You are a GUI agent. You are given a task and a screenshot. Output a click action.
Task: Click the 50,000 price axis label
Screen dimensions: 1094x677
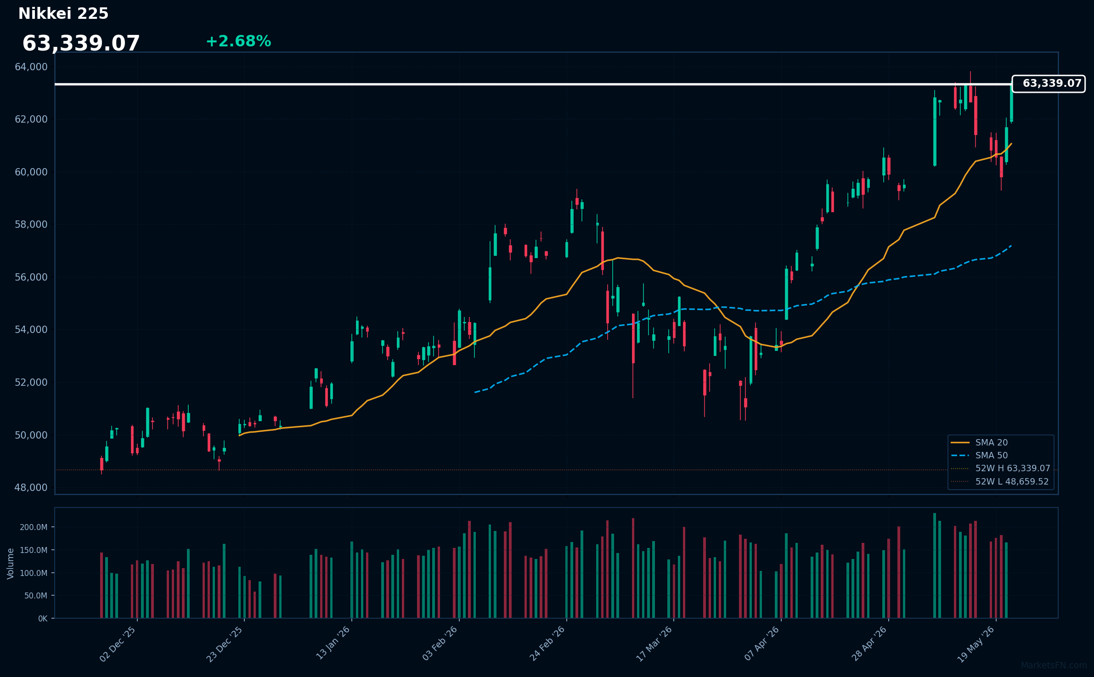pos(31,435)
